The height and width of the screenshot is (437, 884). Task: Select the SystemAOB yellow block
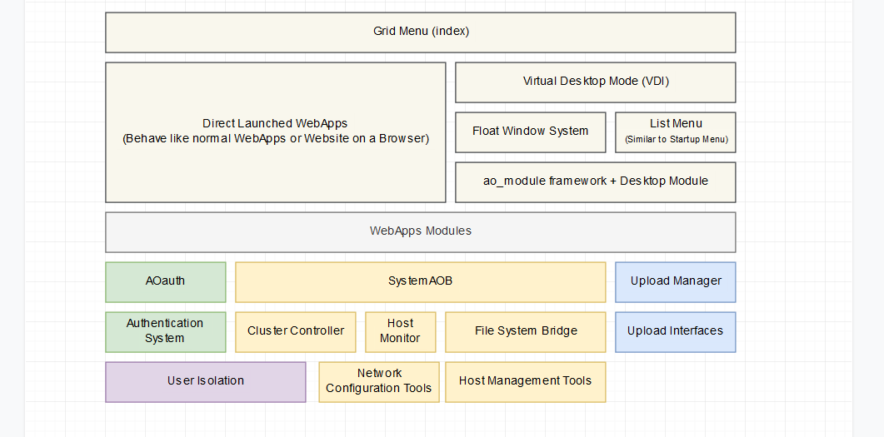420,282
